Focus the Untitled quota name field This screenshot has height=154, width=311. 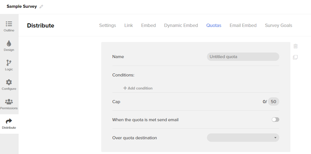click(x=243, y=57)
